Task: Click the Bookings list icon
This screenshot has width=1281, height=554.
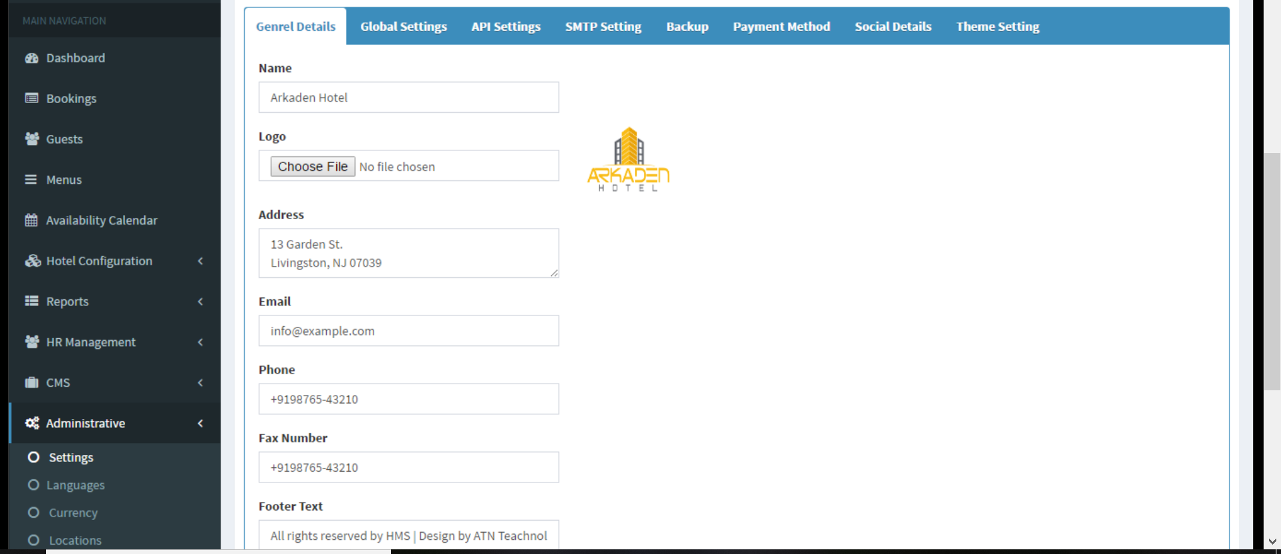Action: (31, 98)
